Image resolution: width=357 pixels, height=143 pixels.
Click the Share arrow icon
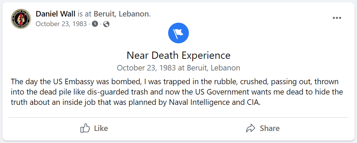[x=250, y=129]
